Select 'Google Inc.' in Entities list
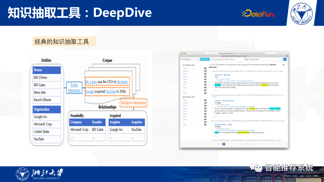Image resolution: width=324 pixels, height=182 pixels. tap(47, 117)
